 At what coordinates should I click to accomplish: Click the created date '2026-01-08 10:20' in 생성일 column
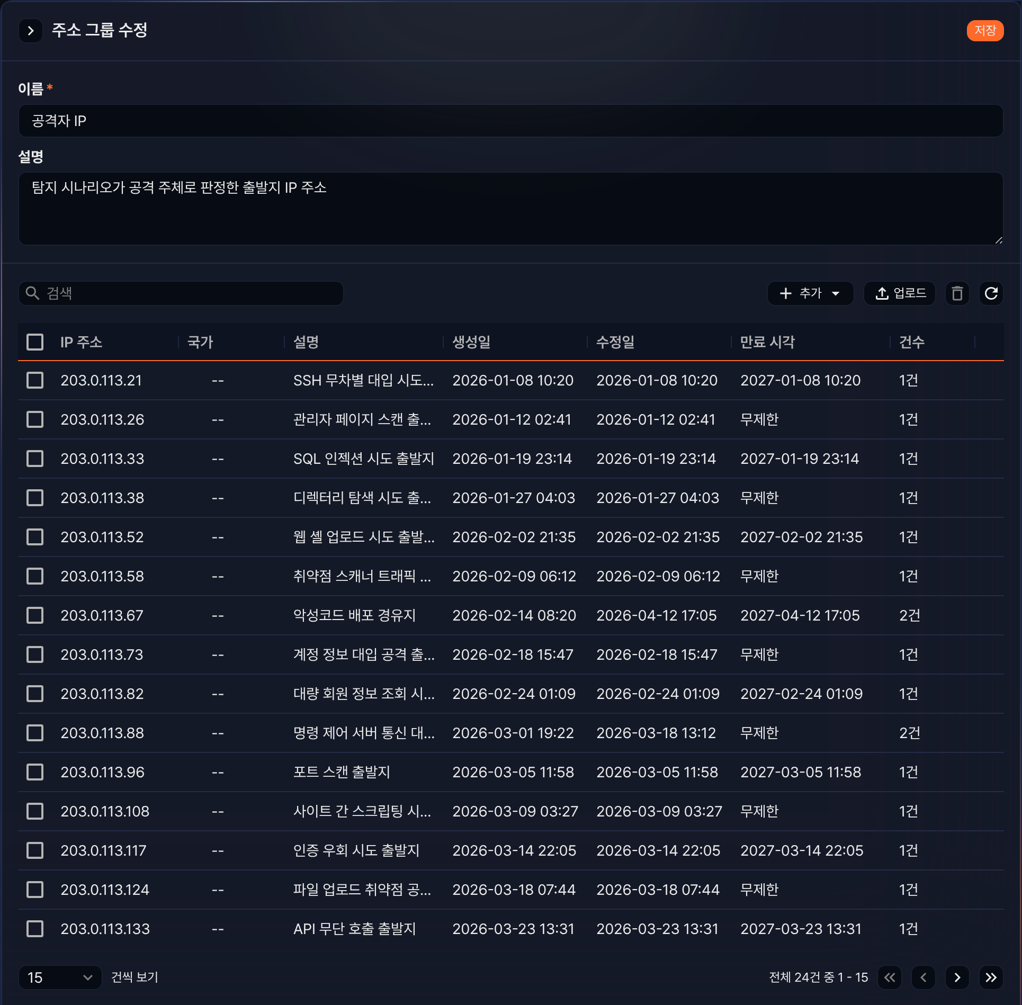(513, 380)
